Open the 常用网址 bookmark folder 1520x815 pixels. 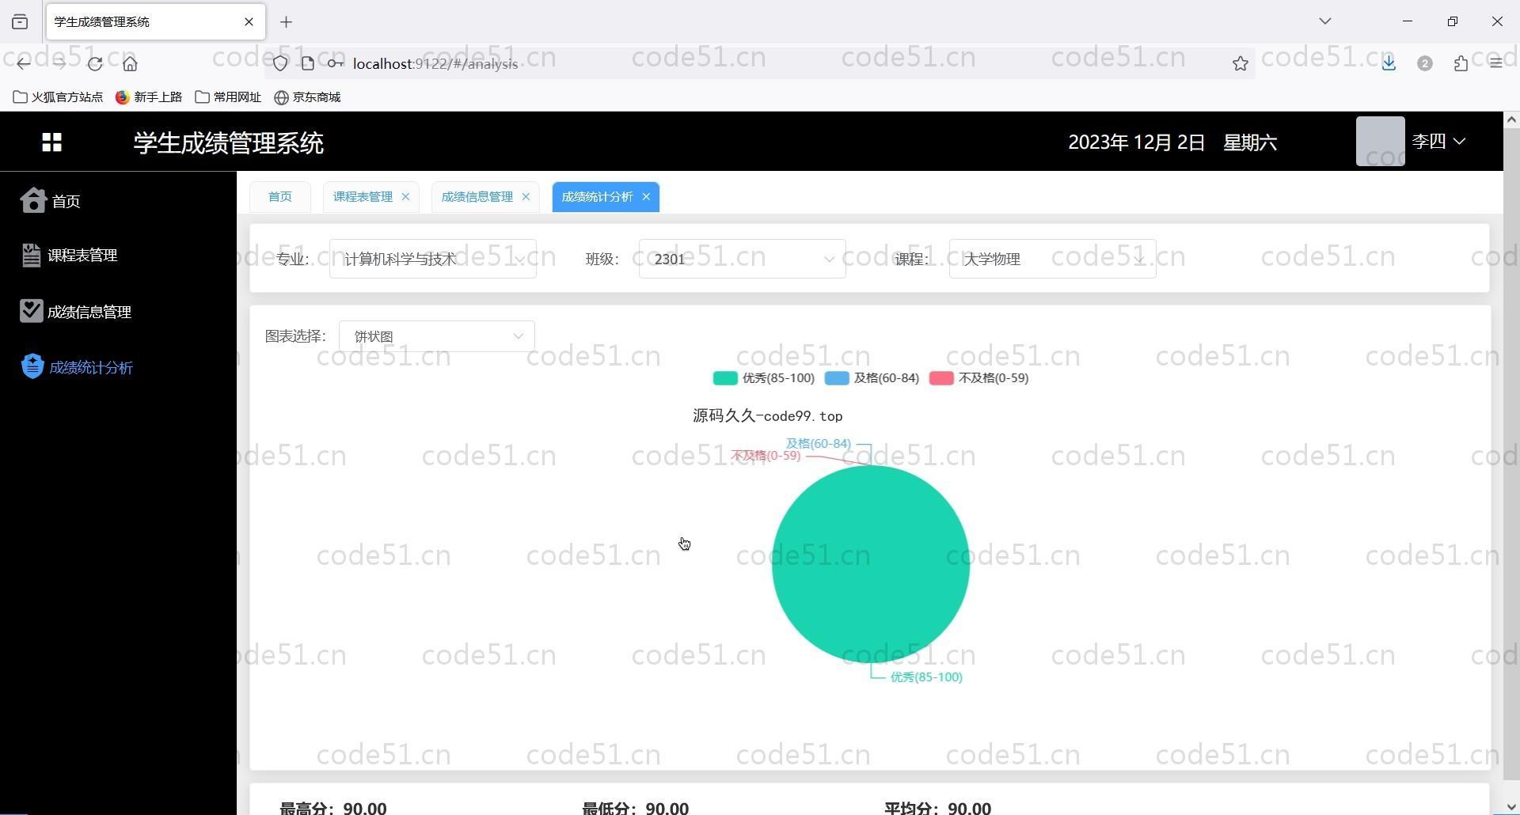[x=228, y=97]
